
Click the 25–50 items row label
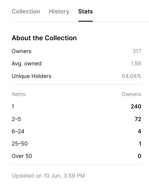20,144
